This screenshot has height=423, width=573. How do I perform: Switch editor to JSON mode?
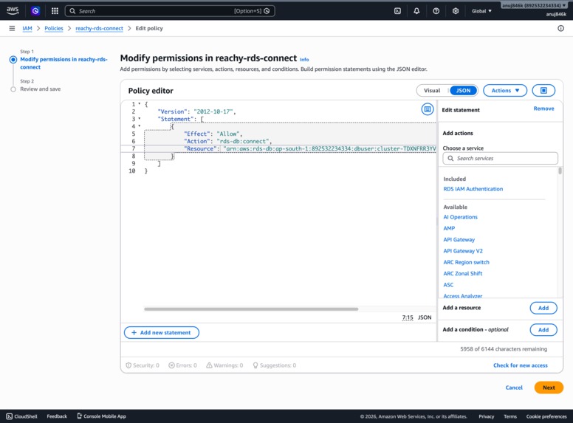463,90
